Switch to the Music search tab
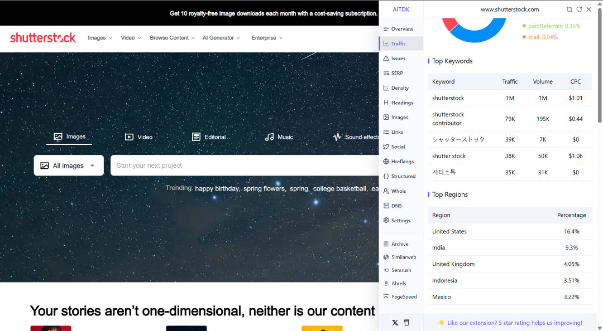This screenshot has width=603, height=331. coord(279,137)
